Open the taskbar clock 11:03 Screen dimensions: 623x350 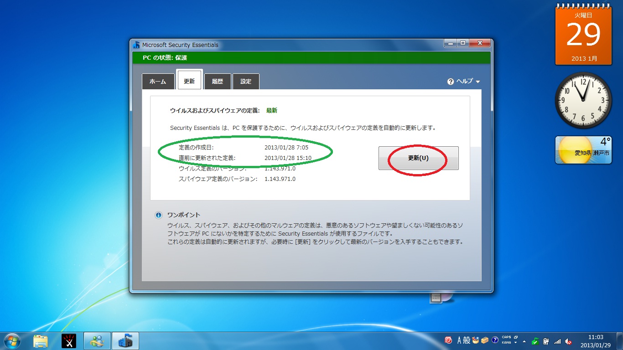point(595,341)
